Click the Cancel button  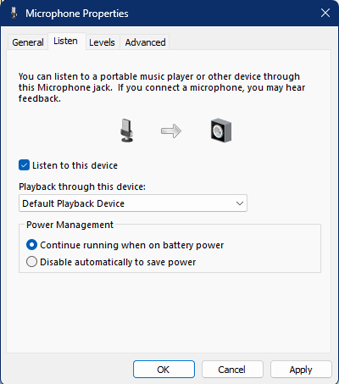[232, 369]
